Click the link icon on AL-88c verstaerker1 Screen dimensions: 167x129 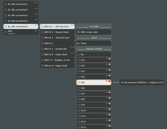pyautogui.click(x=36, y=3)
